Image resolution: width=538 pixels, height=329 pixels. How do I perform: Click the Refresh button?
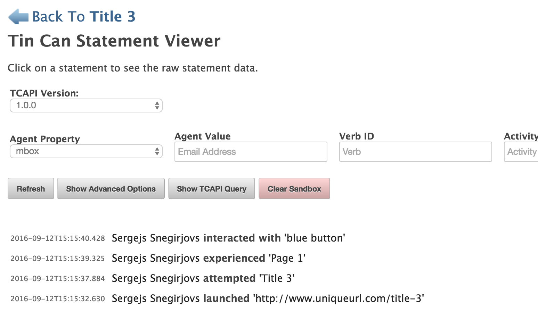point(31,189)
